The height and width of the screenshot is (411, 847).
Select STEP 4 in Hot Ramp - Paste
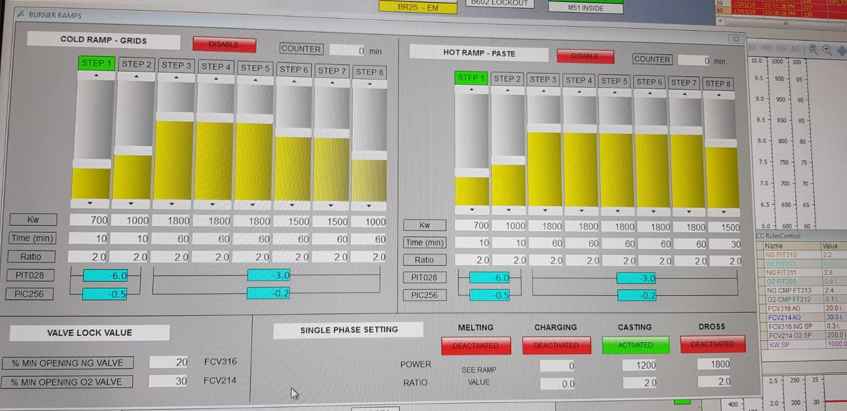[x=579, y=80]
